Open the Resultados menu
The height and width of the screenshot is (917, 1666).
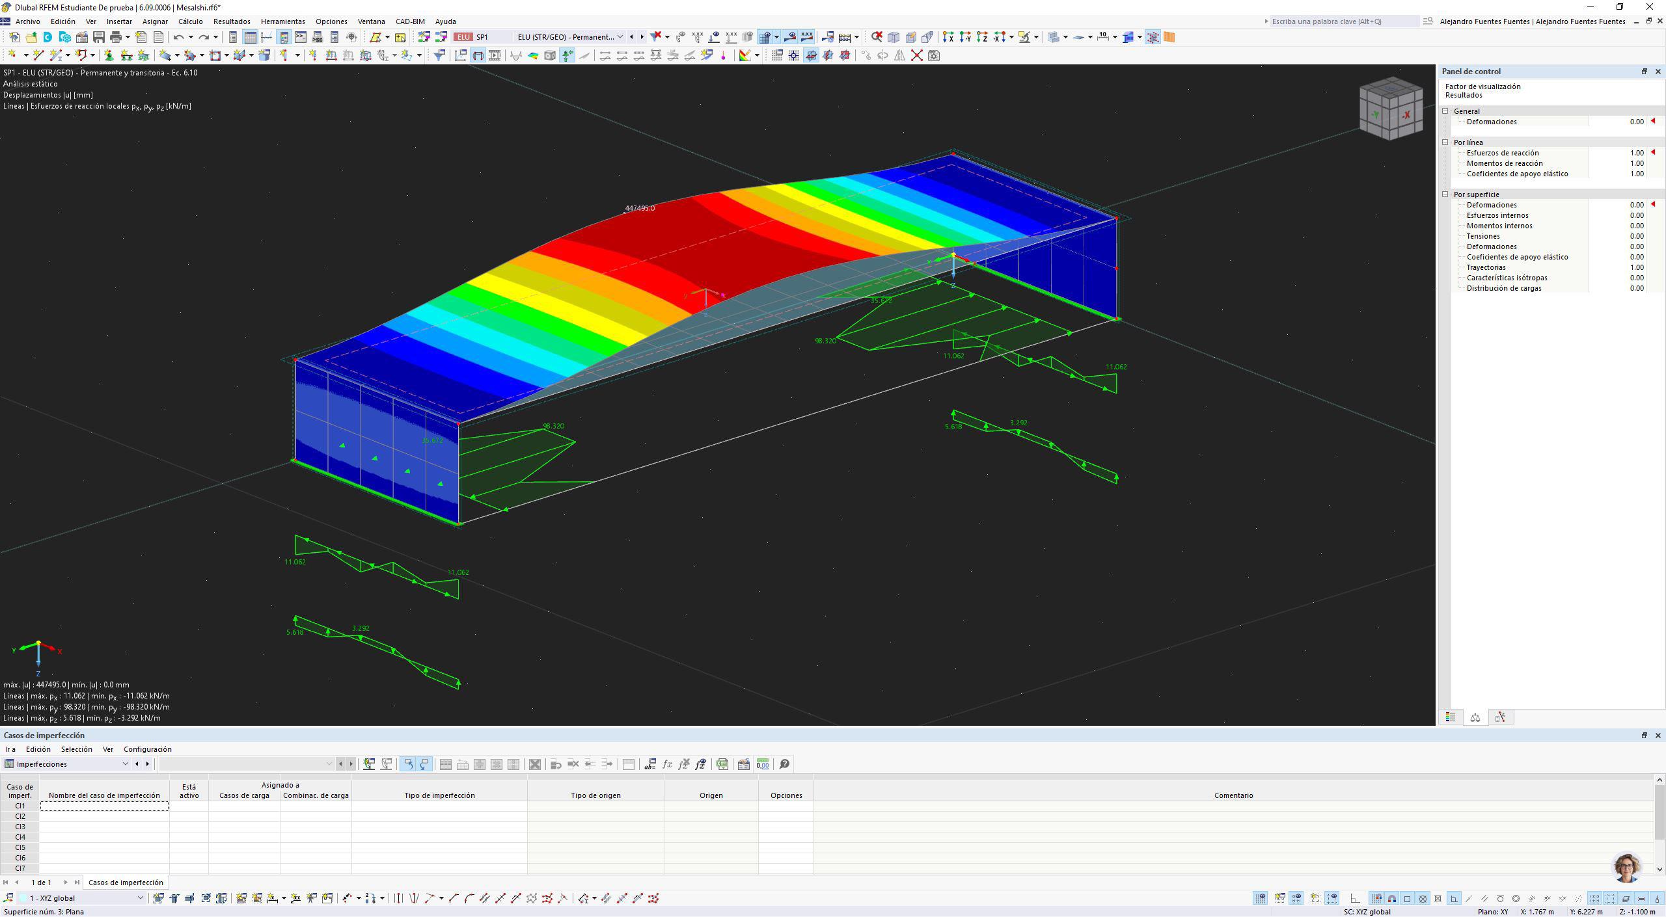232,21
